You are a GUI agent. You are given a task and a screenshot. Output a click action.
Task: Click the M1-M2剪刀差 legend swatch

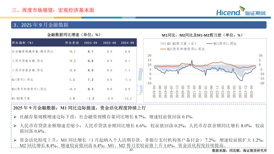[163, 44]
